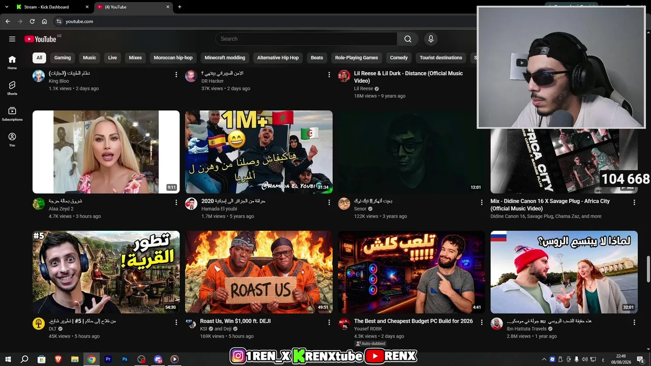Screen dimensions: 651x366
Task: Open Mix - Didine Canon 16 X Savage Plug title
Action: (550, 205)
